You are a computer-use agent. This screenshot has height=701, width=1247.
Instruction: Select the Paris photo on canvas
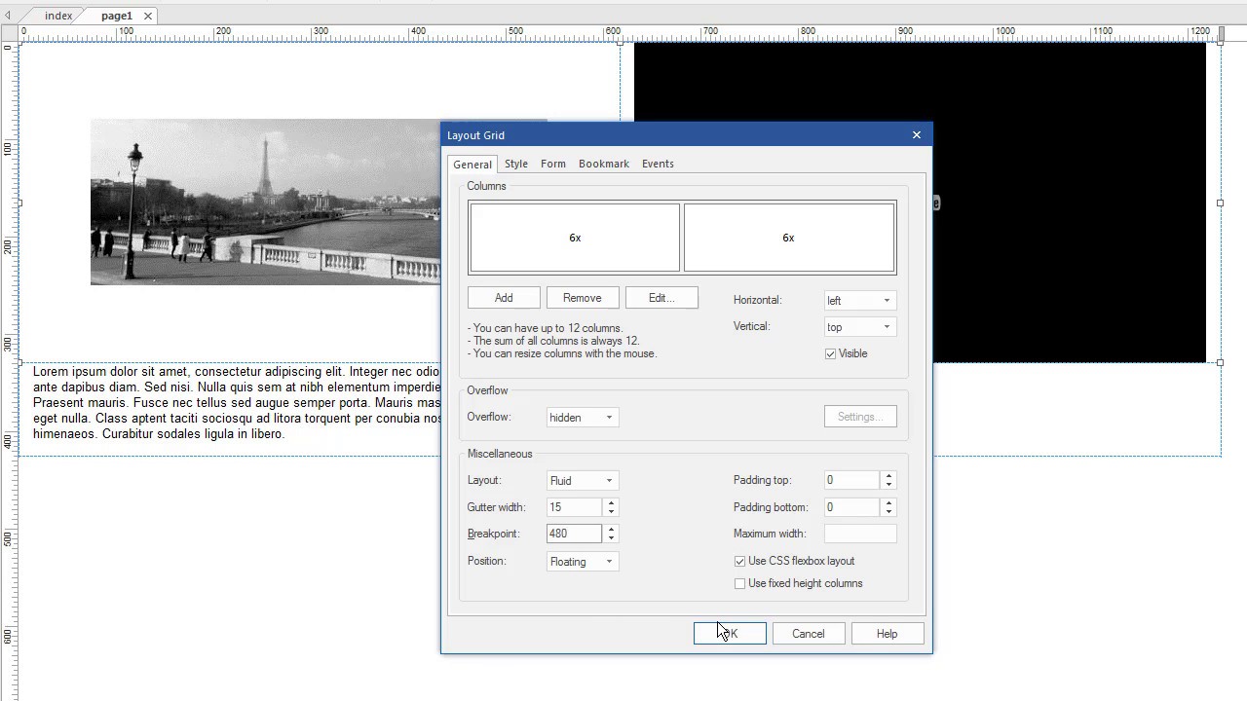(265, 203)
